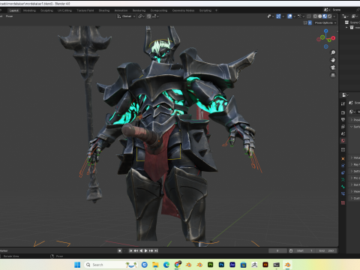This screenshot has height=270, width=360.
Task: Open the Object properties tab
Action: (343, 159)
